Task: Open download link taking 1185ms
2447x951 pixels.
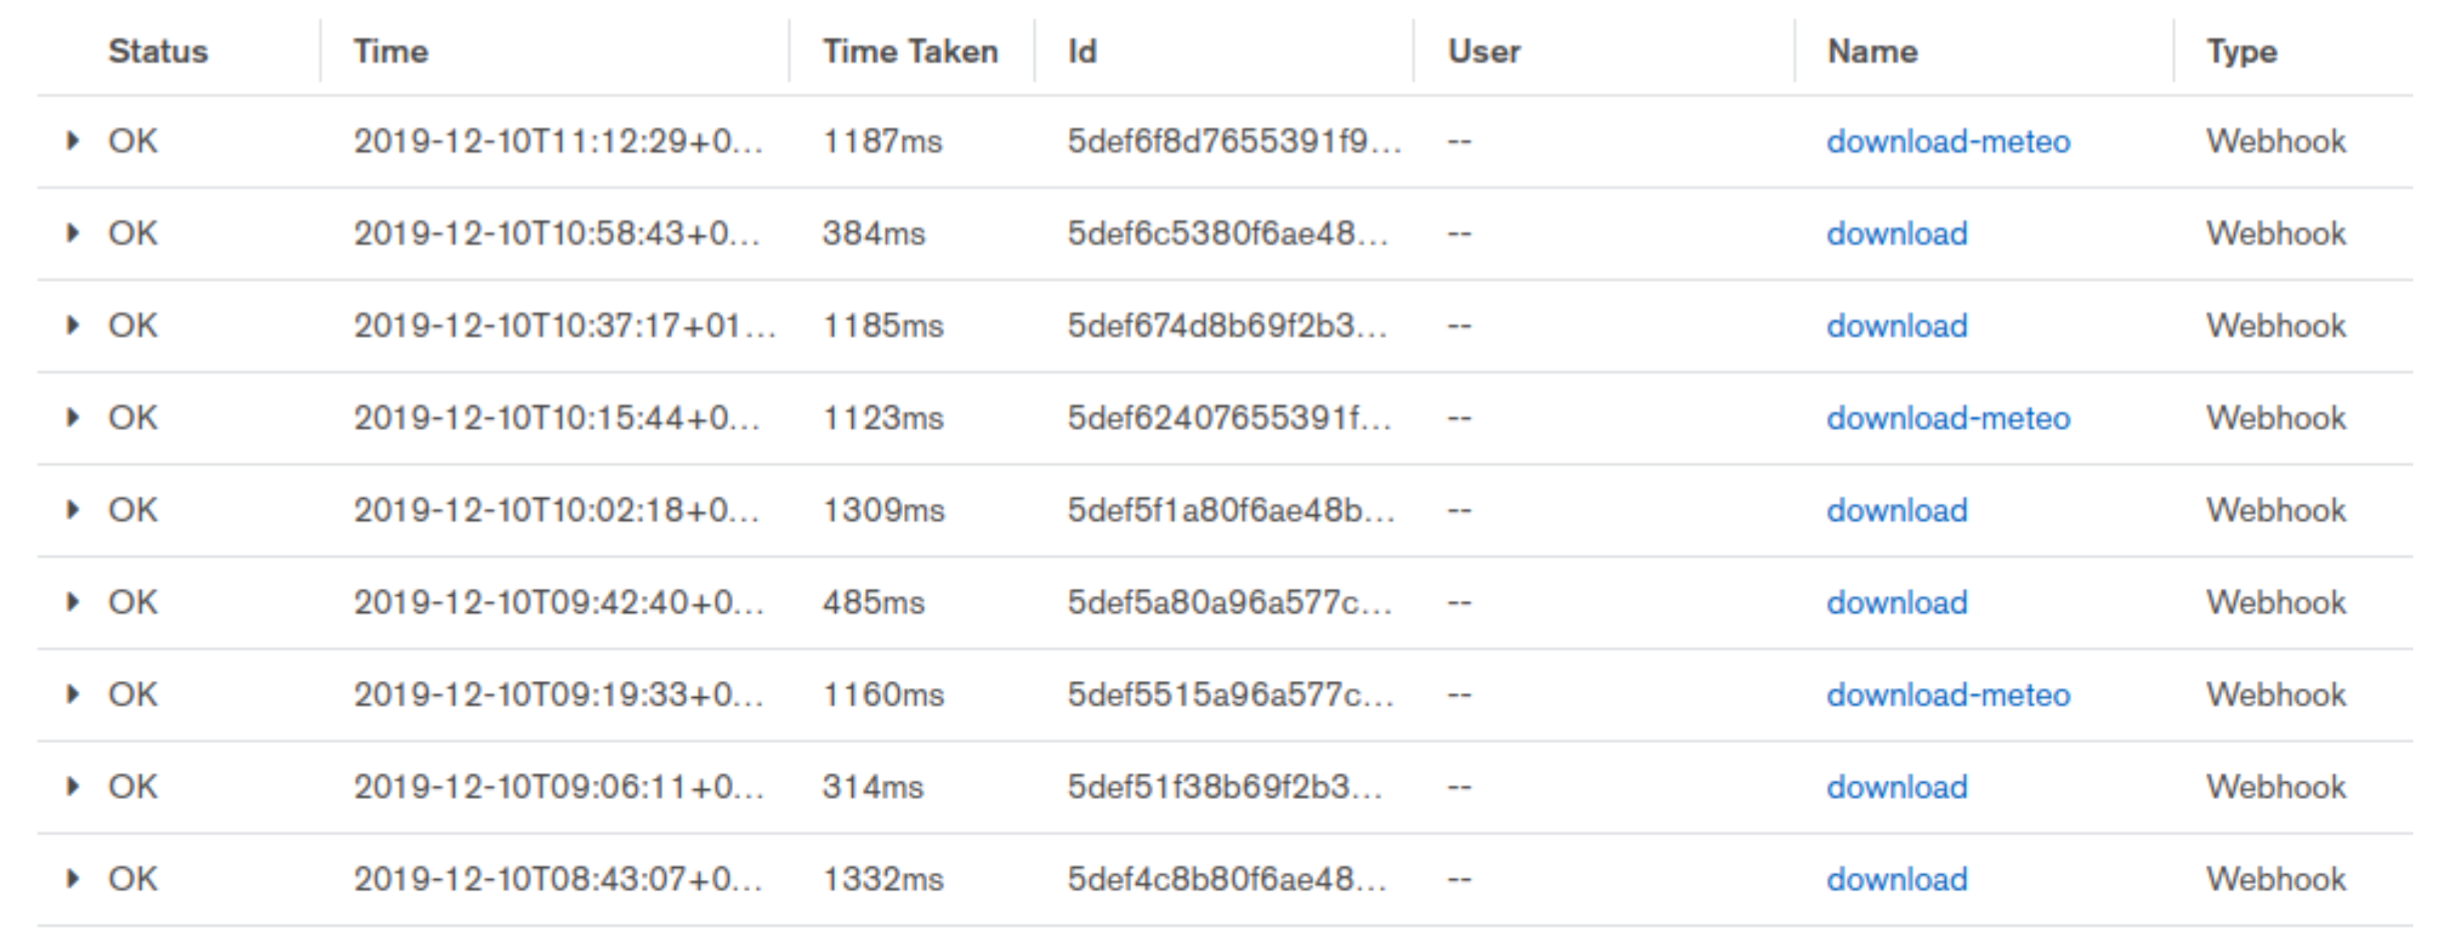Action: tap(1896, 326)
